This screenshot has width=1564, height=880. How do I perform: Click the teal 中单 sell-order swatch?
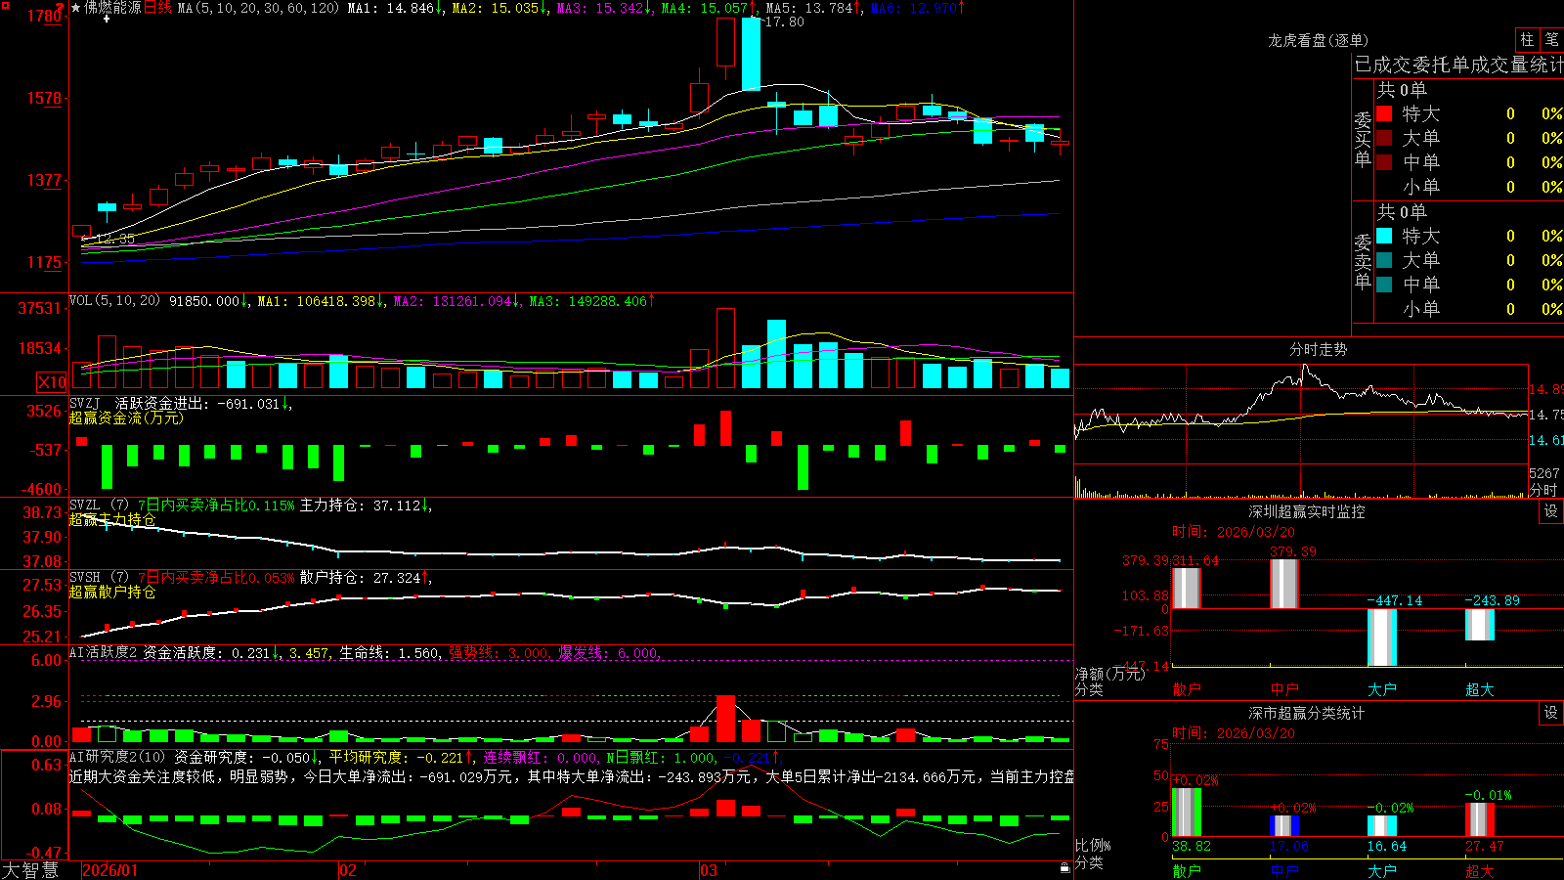point(1384,285)
